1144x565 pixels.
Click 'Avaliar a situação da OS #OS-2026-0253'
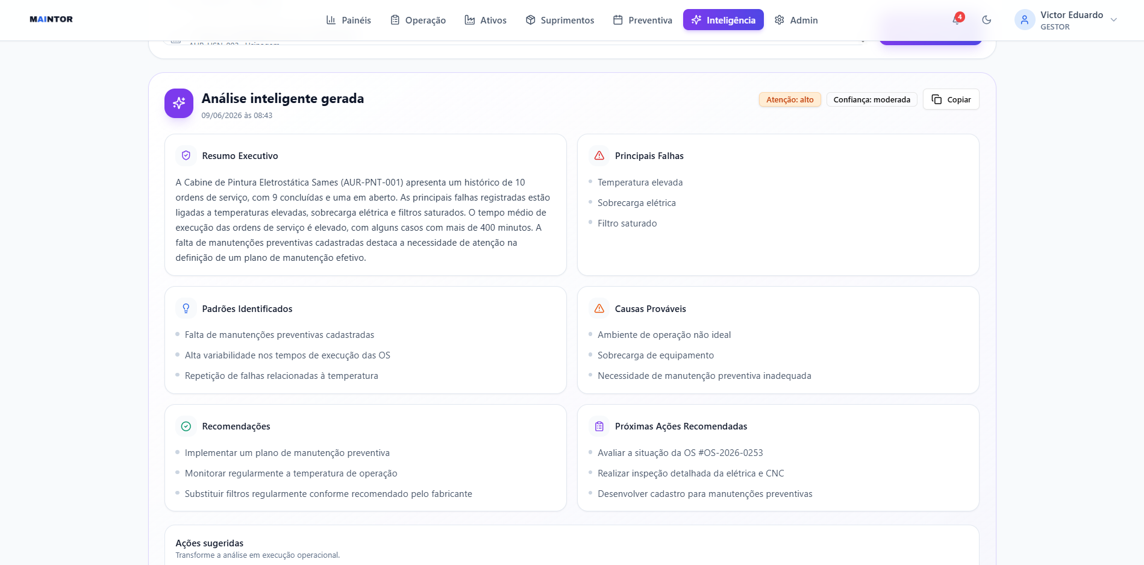pos(680,453)
